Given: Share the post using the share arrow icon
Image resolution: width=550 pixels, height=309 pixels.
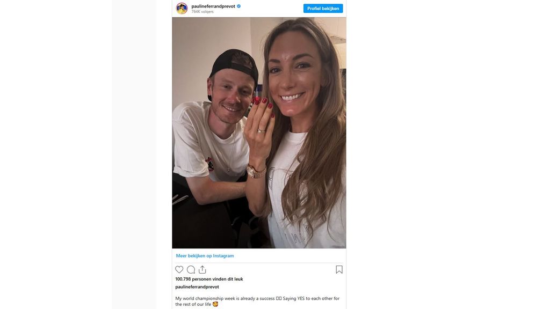Looking at the screenshot, I should click(202, 269).
